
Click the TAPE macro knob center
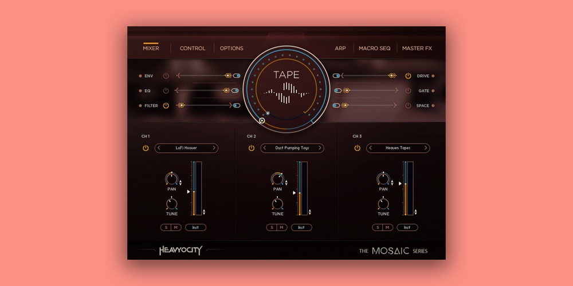coord(286,89)
